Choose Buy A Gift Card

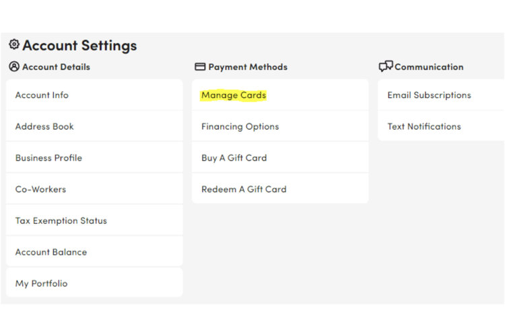pos(234,158)
